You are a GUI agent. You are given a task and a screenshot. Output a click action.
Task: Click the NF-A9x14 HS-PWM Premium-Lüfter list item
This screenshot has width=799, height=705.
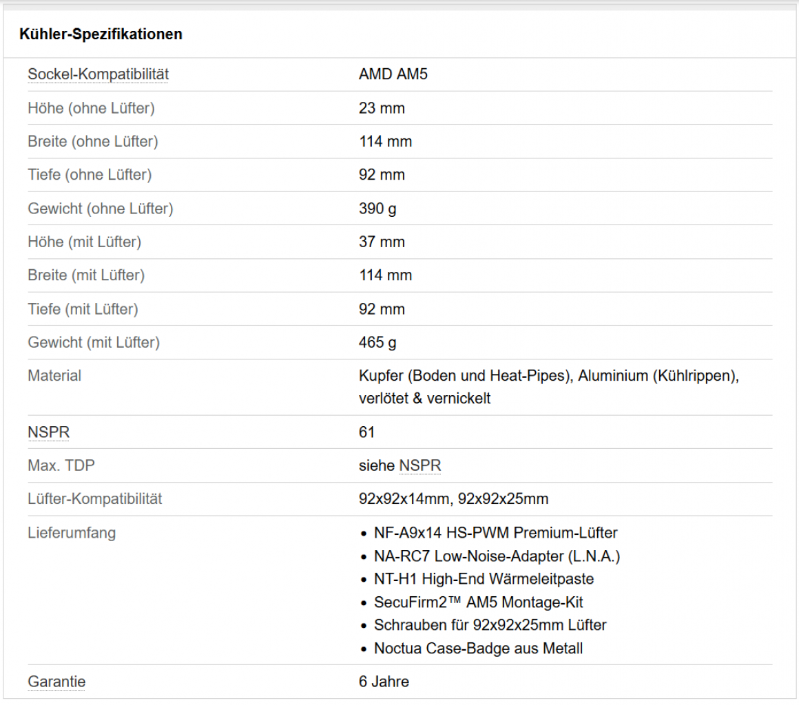click(495, 533)
